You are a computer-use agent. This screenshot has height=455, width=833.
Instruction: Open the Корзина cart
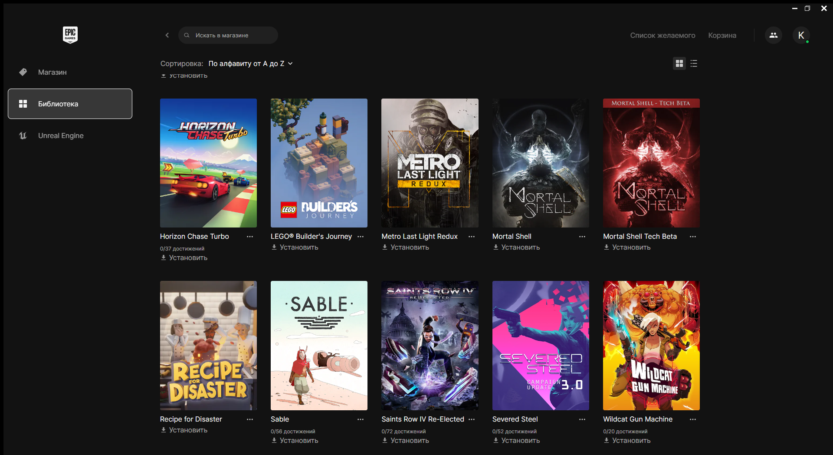722,35
